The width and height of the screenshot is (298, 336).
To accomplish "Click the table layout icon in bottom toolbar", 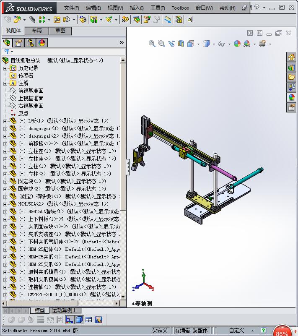I will point(88,320).
